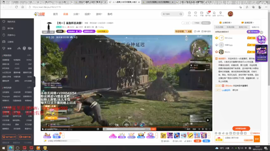Viewport: 270px width, 151px height.
Task: Click the site search input field
Action: pos(170,14)
